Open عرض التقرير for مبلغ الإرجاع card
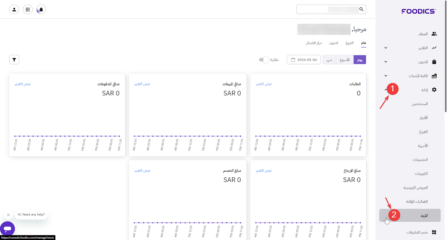Image resolution: width=447 pixels, height=240 pixels. tap(264, 171)
